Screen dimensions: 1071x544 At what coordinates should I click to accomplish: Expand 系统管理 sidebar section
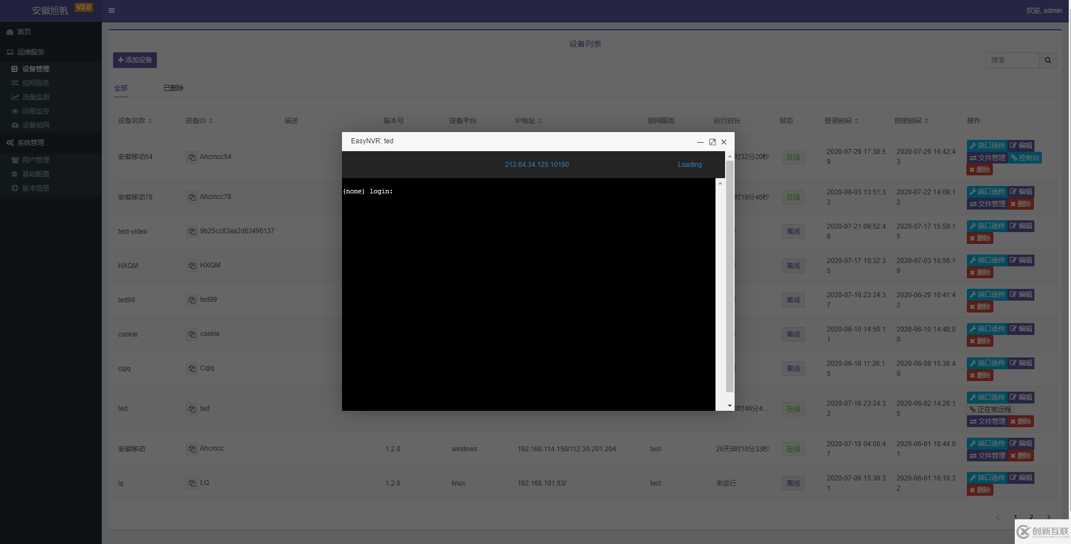[51, 143]
